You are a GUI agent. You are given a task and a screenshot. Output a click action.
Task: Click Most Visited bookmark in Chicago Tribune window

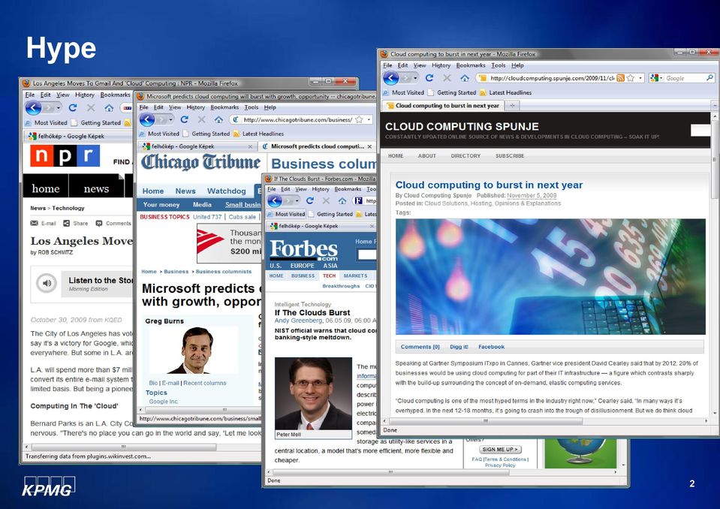point(159,134)
